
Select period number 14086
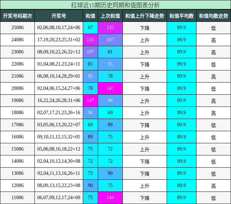[x=17, y=161]
